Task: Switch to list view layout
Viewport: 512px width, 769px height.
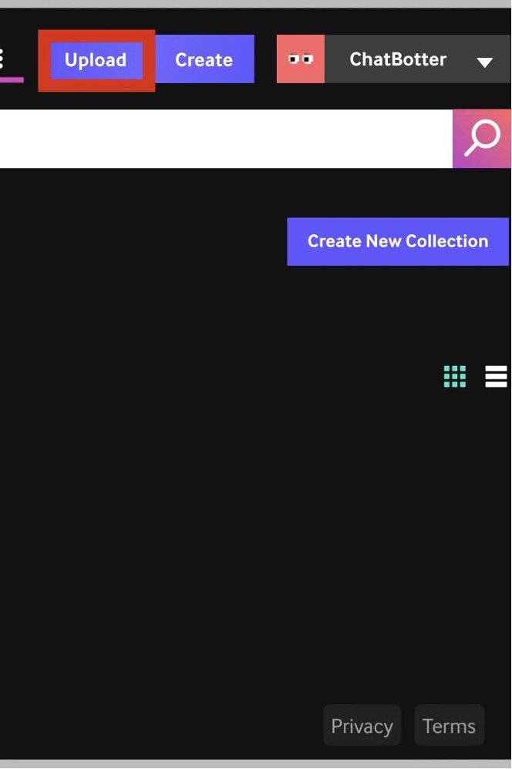Action: click(x=497, y=376)
